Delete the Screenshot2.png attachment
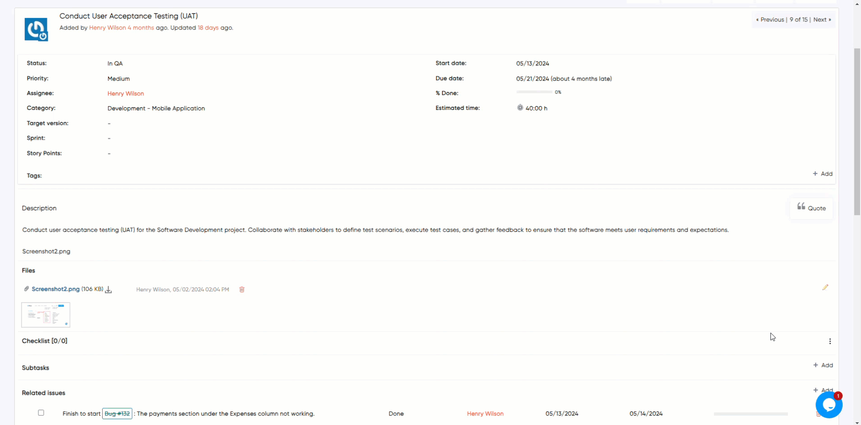The height and width of the screenshot is (425, 861). click(x=242, y=289)
